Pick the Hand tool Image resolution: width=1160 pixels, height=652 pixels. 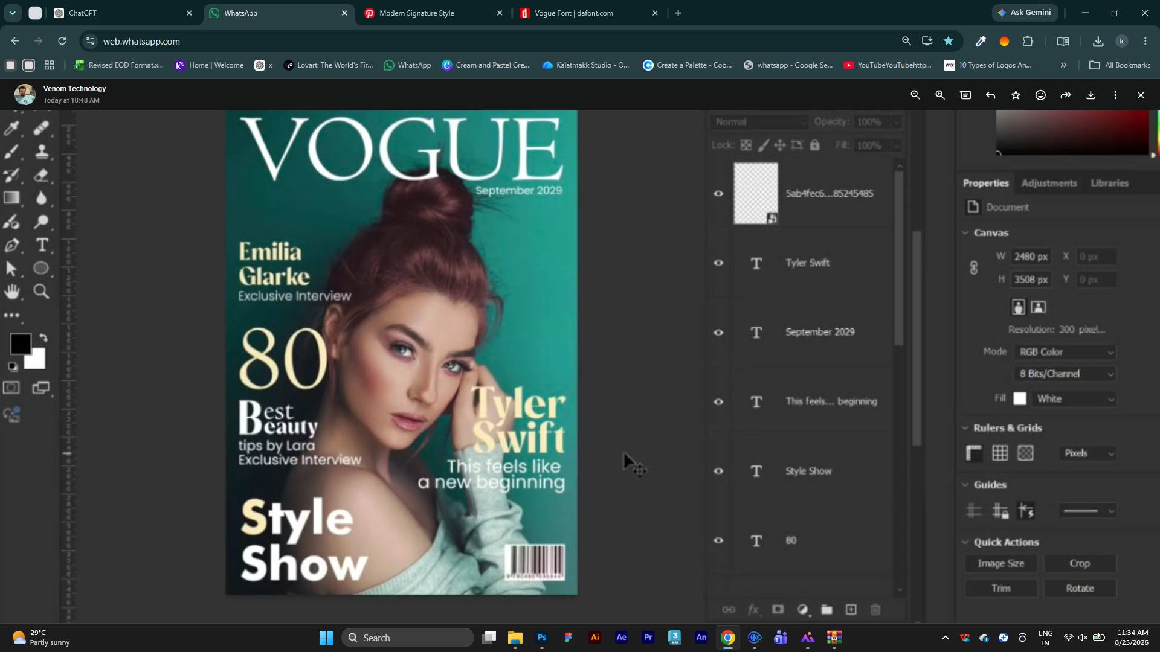11,292
